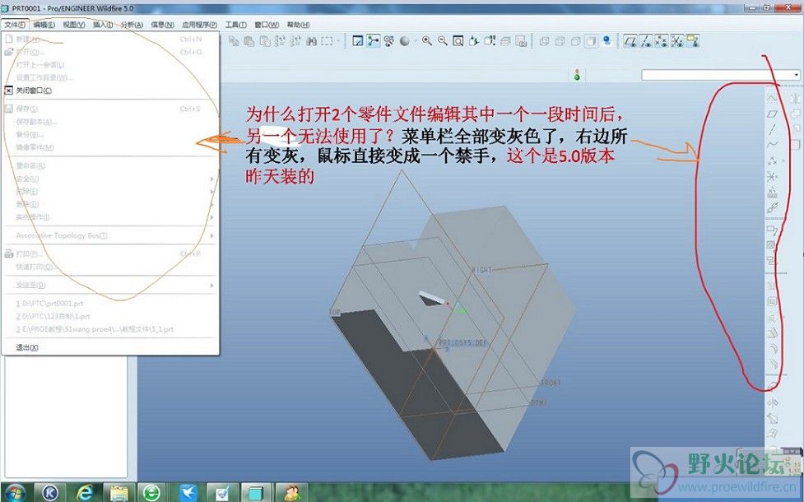This screenshot has height=502, width=804.
Task: Open File Explorer folder on taskbar
Action: tap(119, 492)
